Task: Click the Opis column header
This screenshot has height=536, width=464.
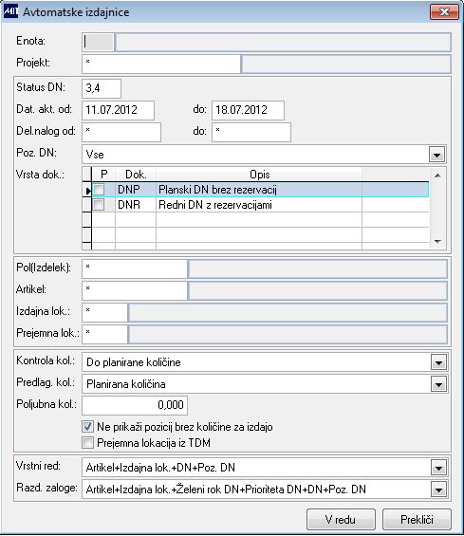Action: point(259,175)
